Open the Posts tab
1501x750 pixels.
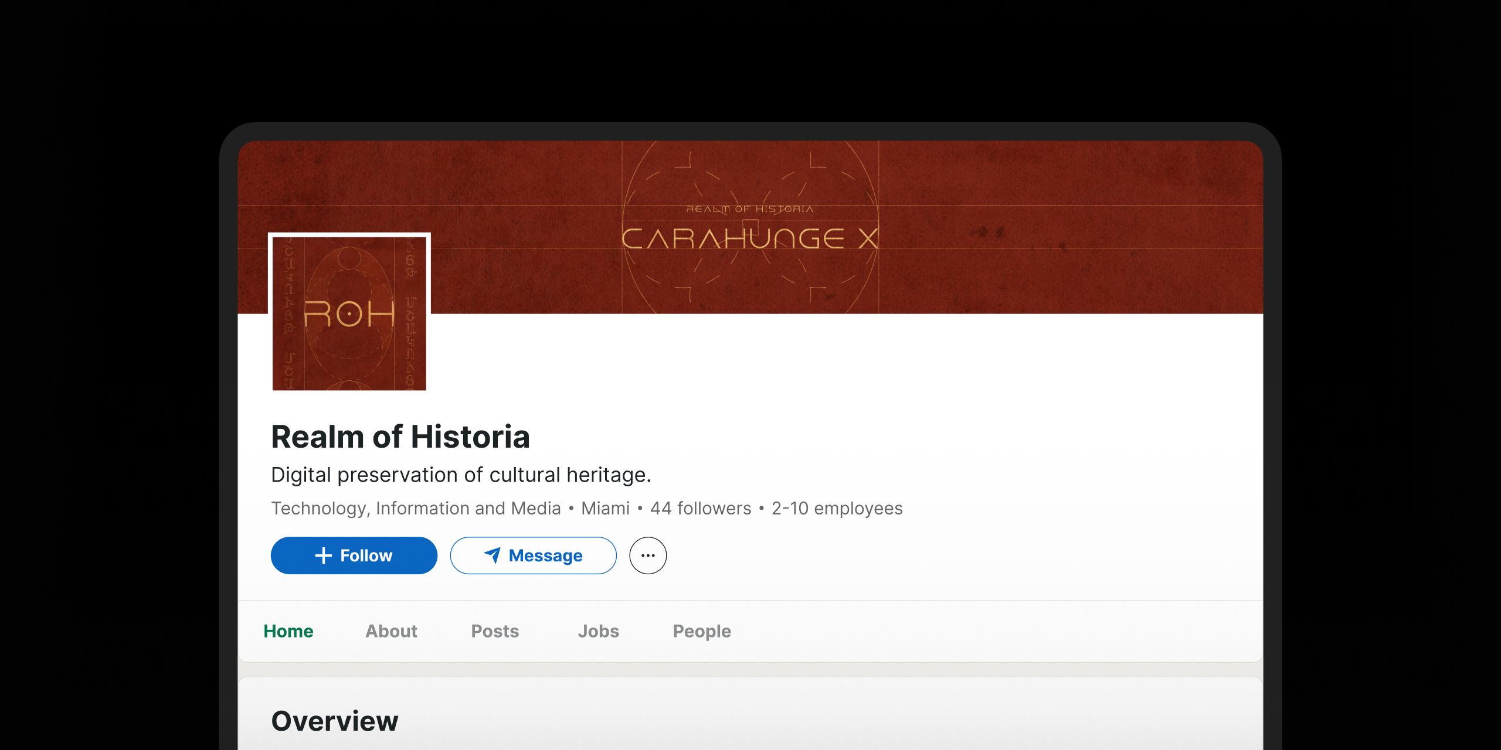tap(494, 631)
